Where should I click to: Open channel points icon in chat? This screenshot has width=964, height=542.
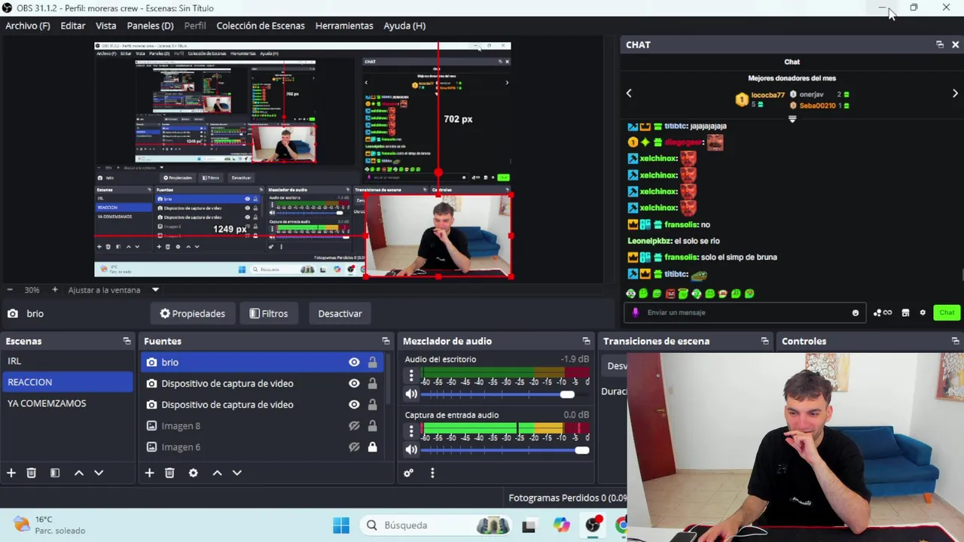coord(882,312)
